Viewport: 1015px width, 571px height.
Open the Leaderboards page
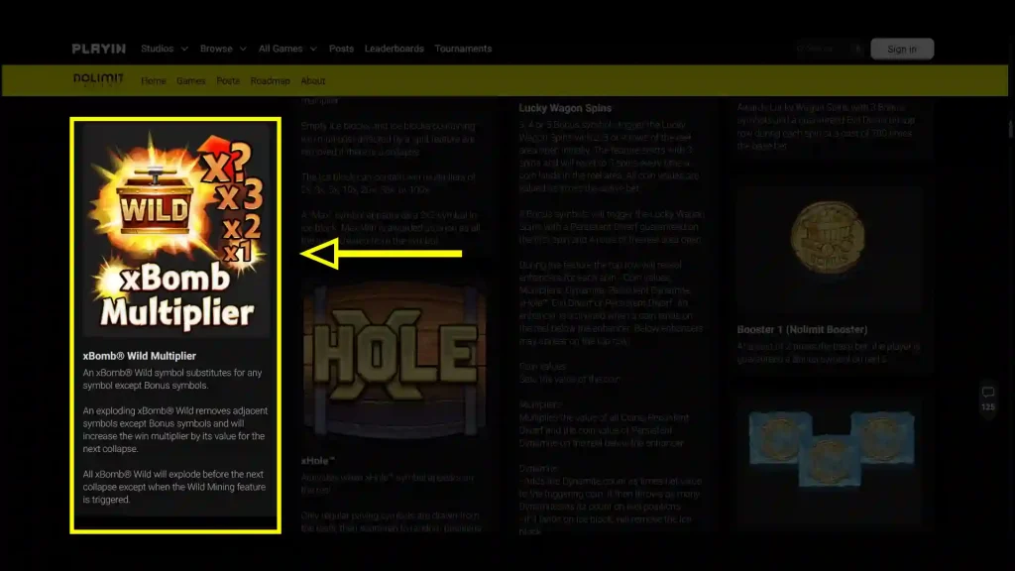coord(395,49)
